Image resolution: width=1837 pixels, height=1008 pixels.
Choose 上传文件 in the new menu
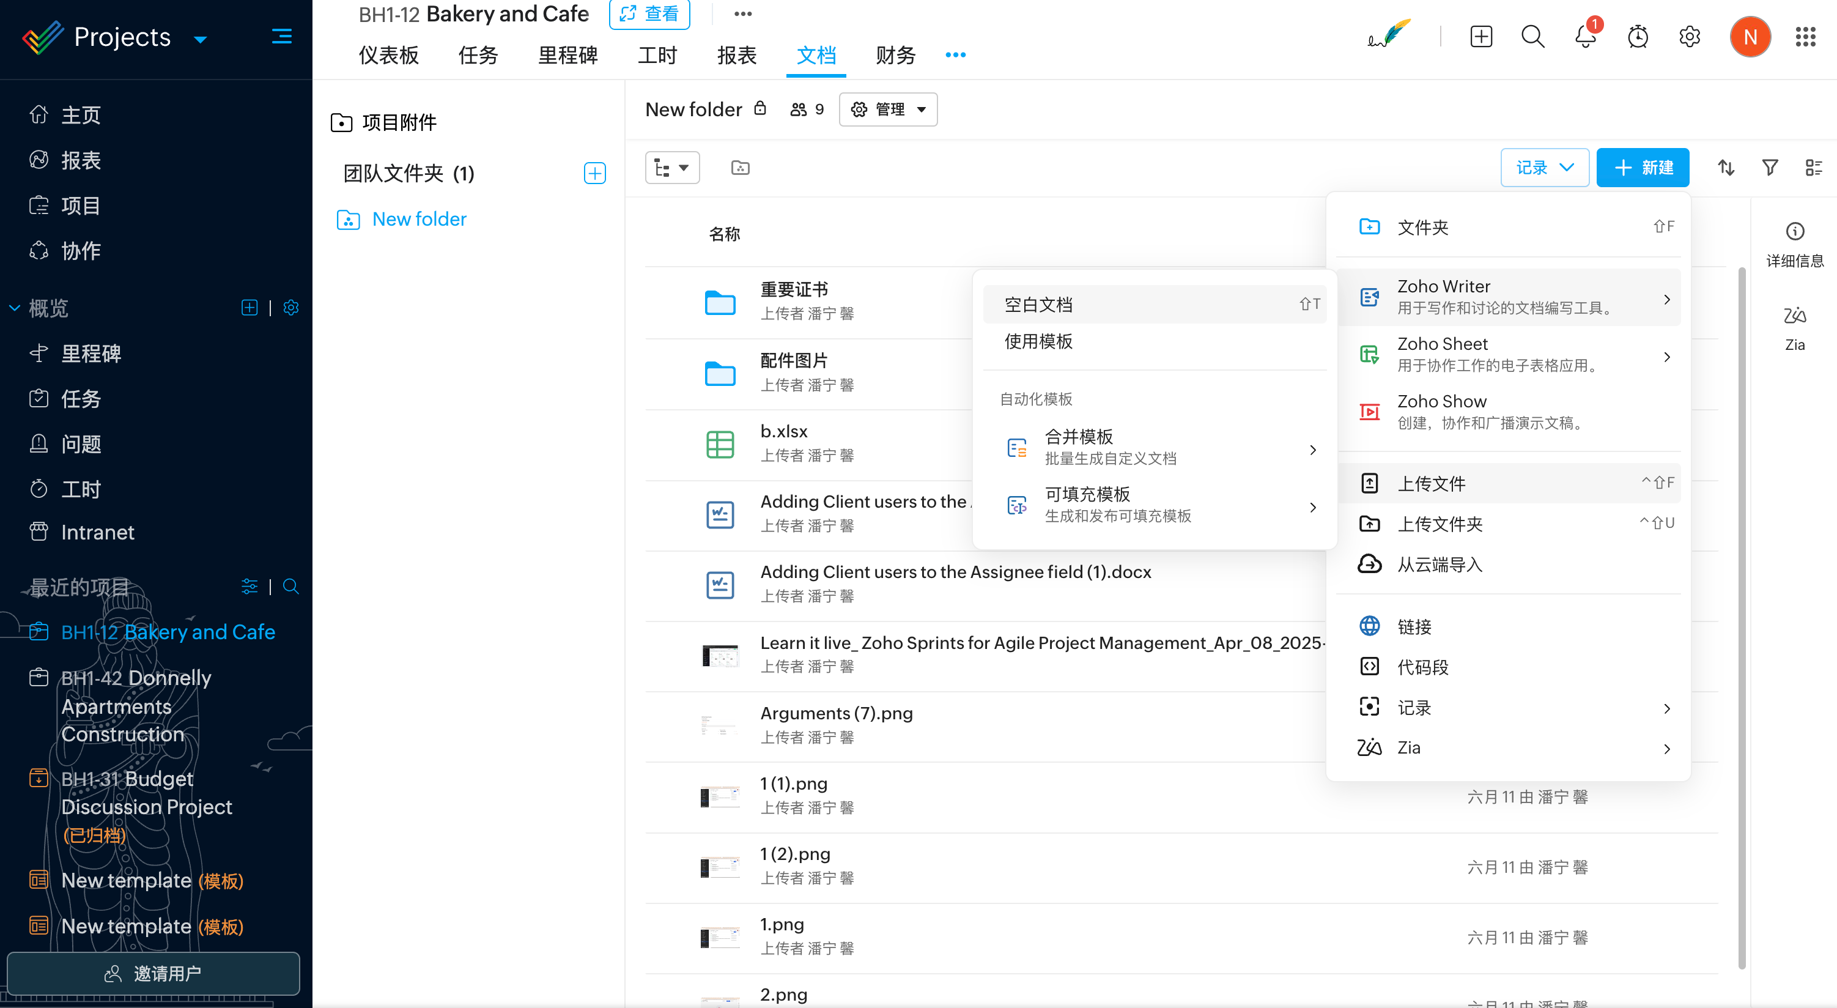(x=1430, y=483)
